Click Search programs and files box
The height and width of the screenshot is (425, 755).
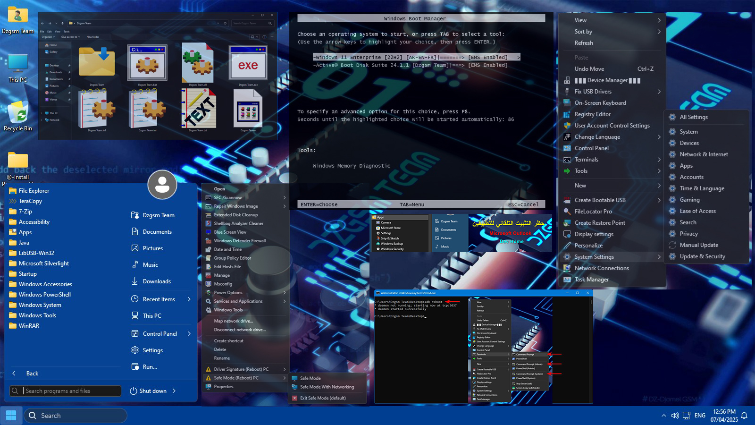click(x=65, y=391)
